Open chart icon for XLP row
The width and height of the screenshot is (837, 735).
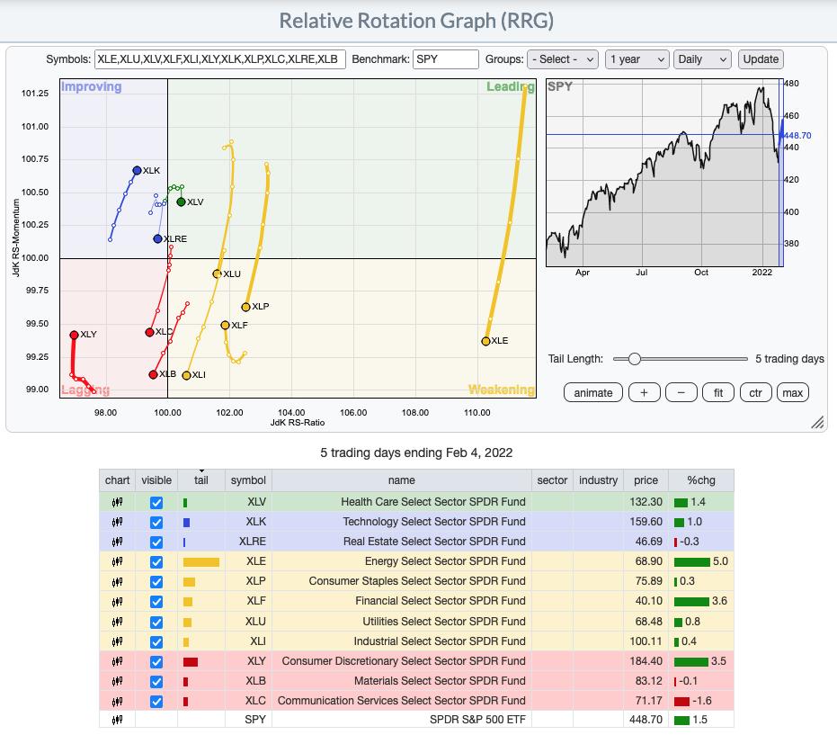point(117,582)
